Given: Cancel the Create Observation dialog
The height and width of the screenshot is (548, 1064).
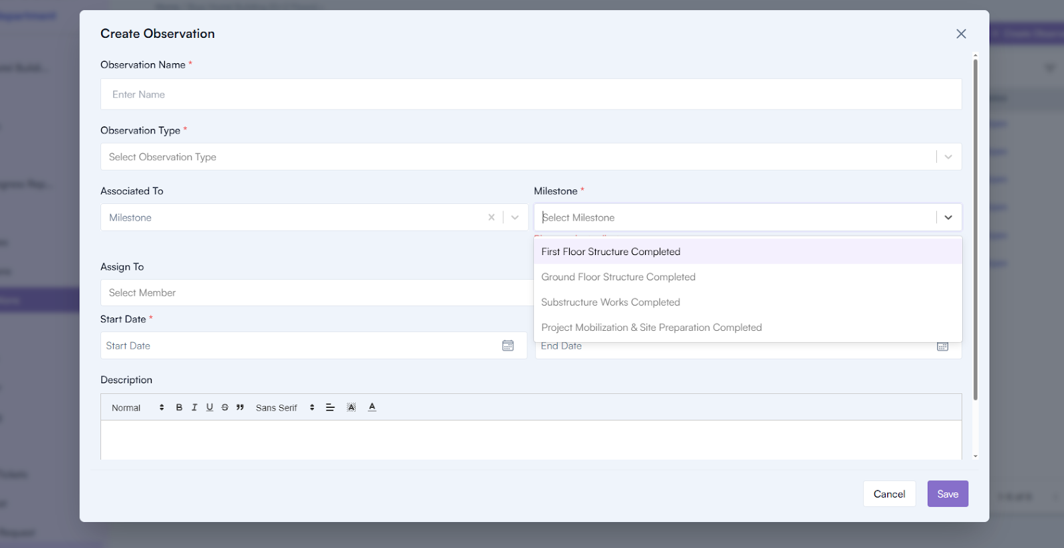Looking at the screenshot, I should (x=889, y=494).
